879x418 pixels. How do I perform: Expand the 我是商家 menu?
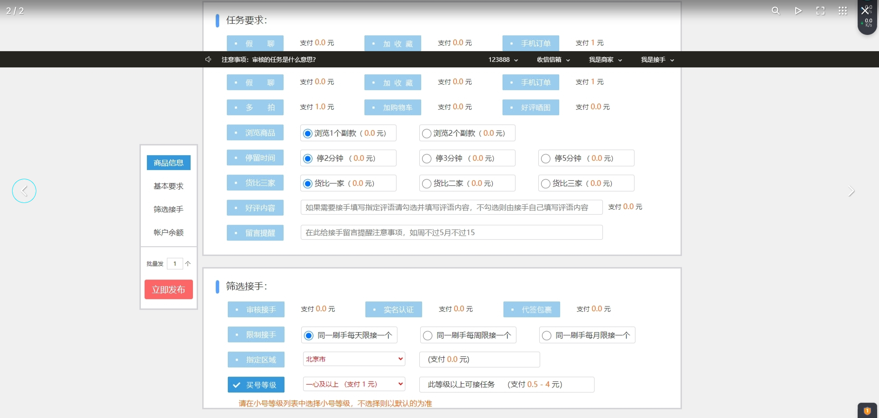605,59
